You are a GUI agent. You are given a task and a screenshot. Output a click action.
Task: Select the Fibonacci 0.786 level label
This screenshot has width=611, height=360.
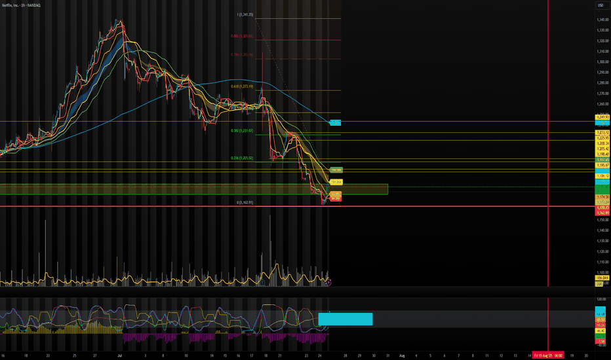coord(242,55)
